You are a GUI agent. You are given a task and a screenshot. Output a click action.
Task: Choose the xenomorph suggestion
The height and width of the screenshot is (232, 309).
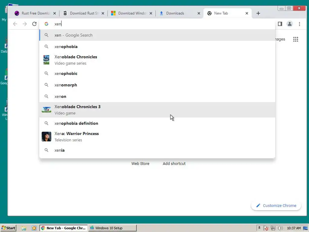tap(157, 85)
